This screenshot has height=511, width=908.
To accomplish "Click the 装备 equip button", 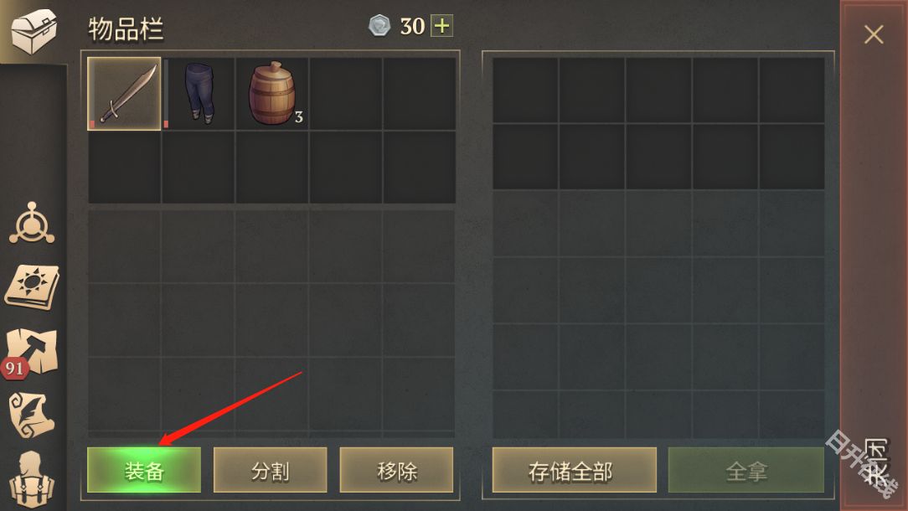I will [x=144, y=471].
